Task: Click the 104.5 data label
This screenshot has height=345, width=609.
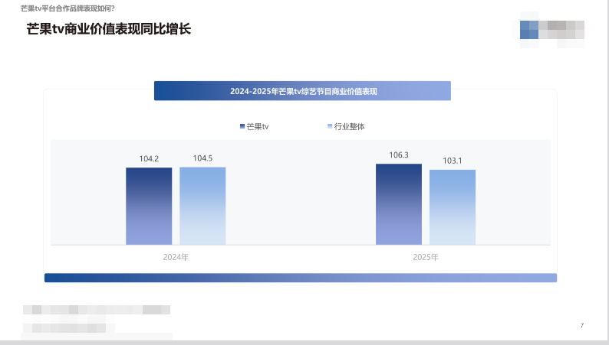Action: point(202,158)
